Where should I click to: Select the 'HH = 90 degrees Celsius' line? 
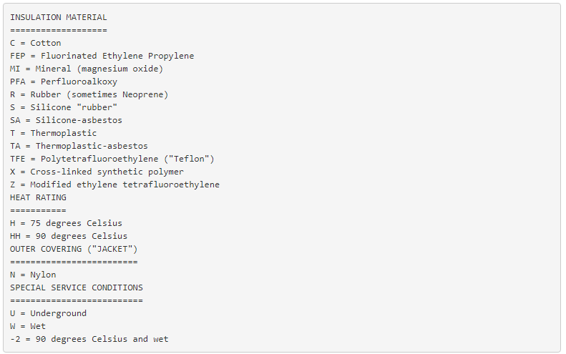click(69, 236)
